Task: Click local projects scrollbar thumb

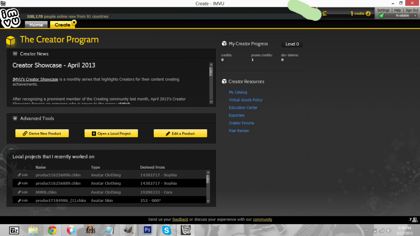Action: 208,179
